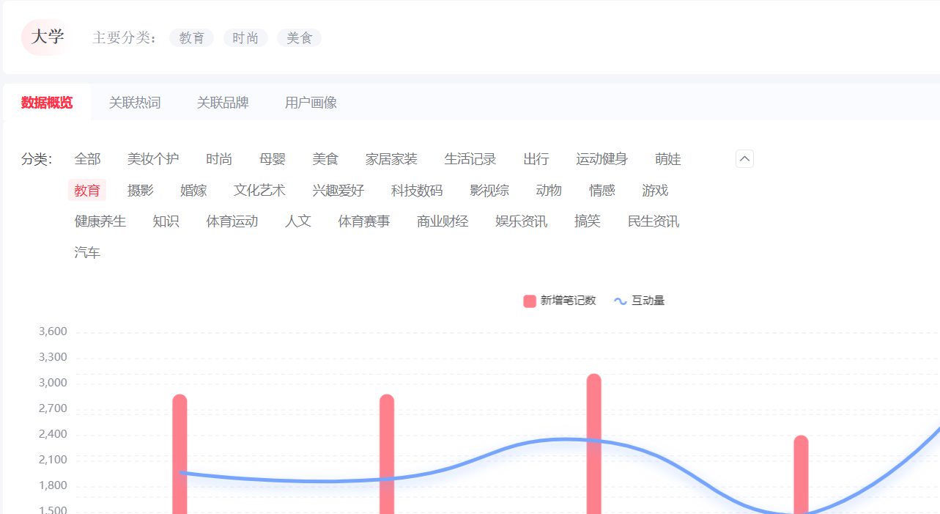
Task: Choose the 婚嫁 category filter
Action: 193,191
